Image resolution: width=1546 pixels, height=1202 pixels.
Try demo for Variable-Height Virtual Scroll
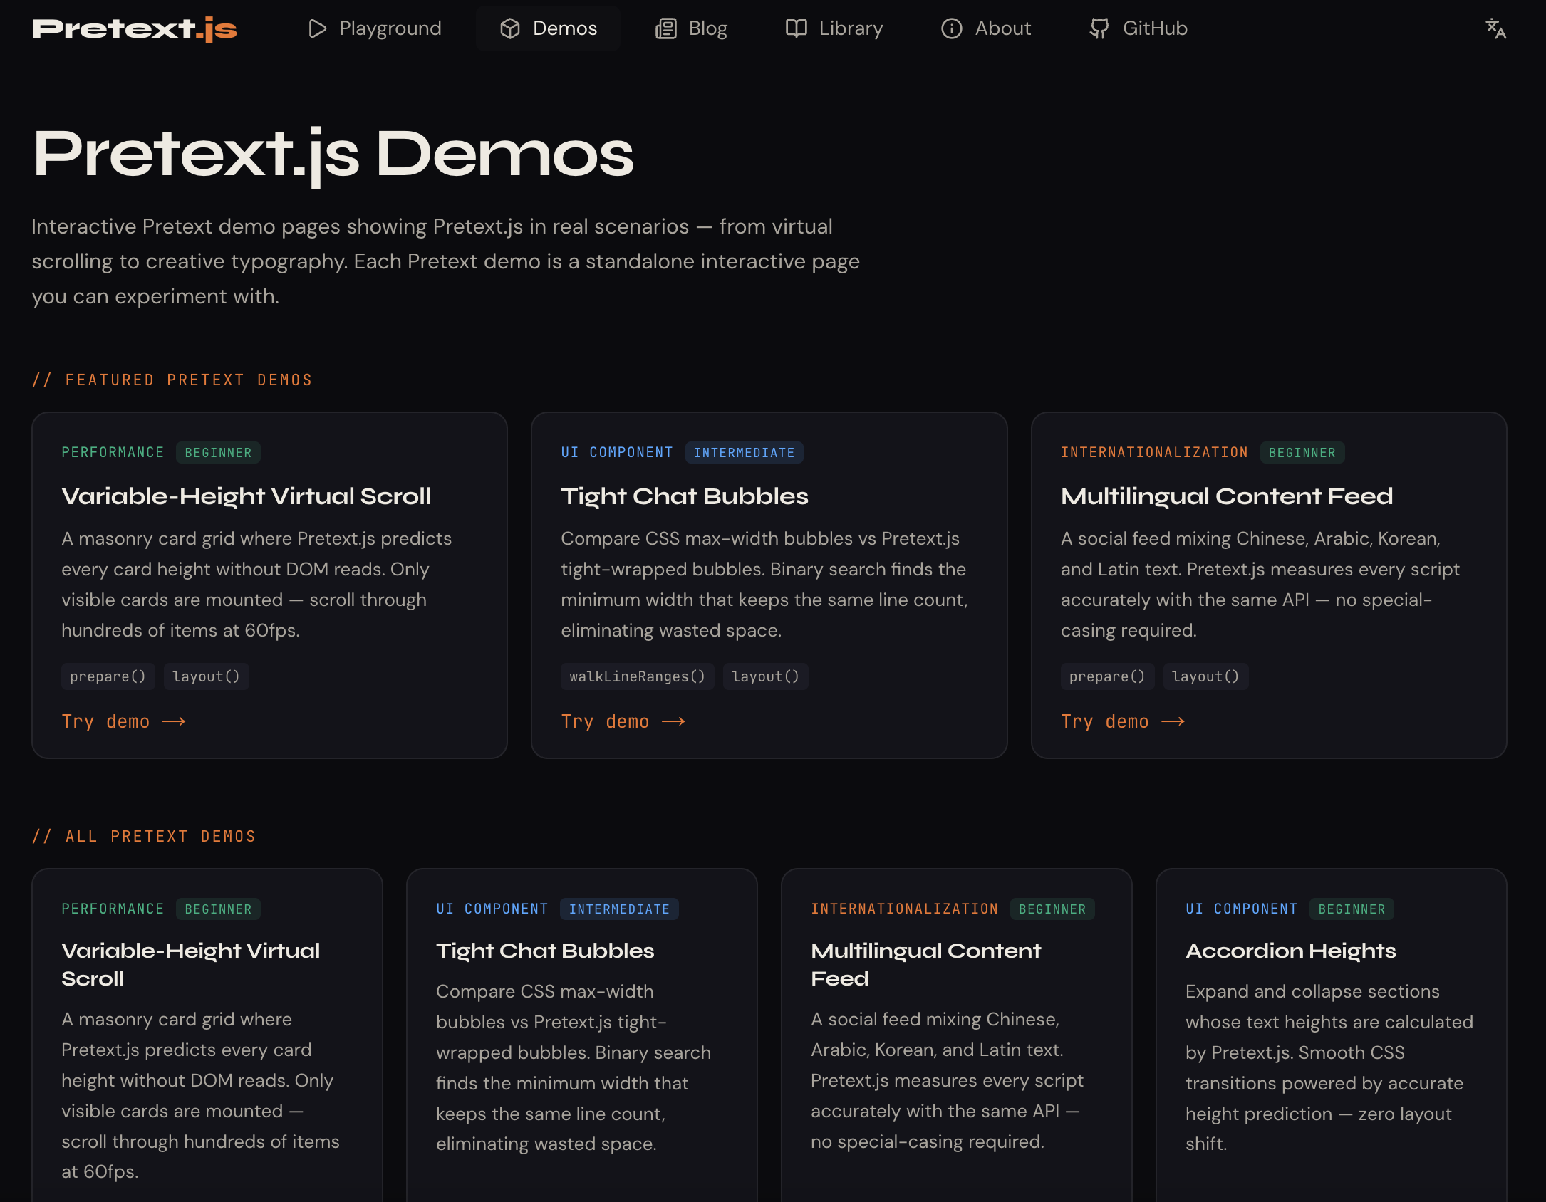click(106, 721)
